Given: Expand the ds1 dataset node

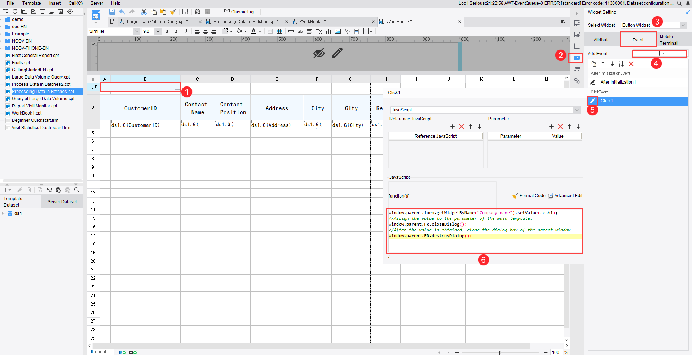Looking at the screenshot, I should pos(3,213).
